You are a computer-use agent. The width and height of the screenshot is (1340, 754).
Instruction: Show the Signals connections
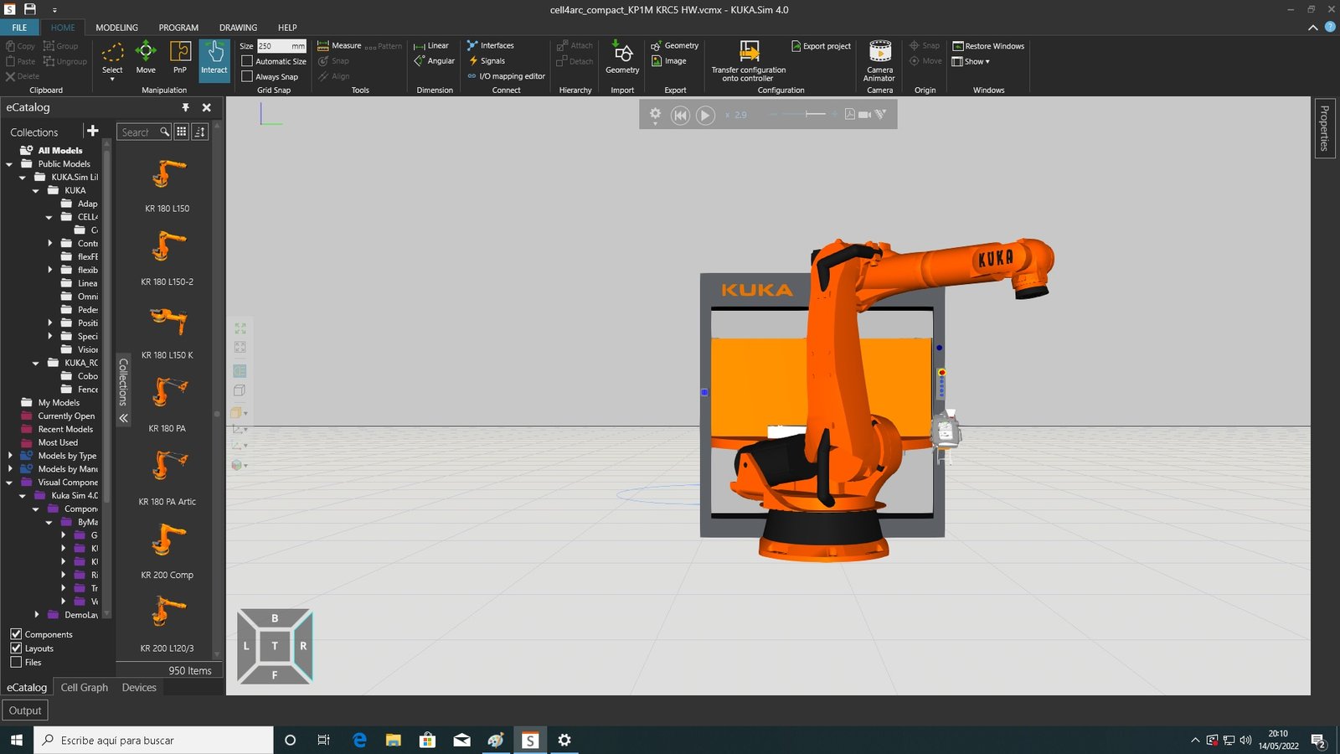(x=487, y=61)
